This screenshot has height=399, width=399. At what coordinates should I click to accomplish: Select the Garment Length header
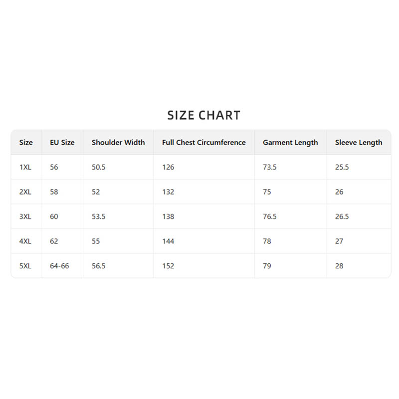tap(290, 143)
